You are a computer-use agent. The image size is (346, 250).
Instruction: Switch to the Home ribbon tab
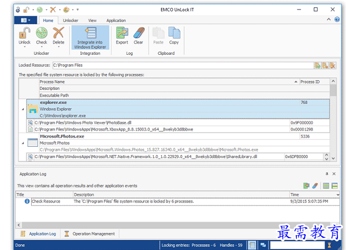click(48, 20)
